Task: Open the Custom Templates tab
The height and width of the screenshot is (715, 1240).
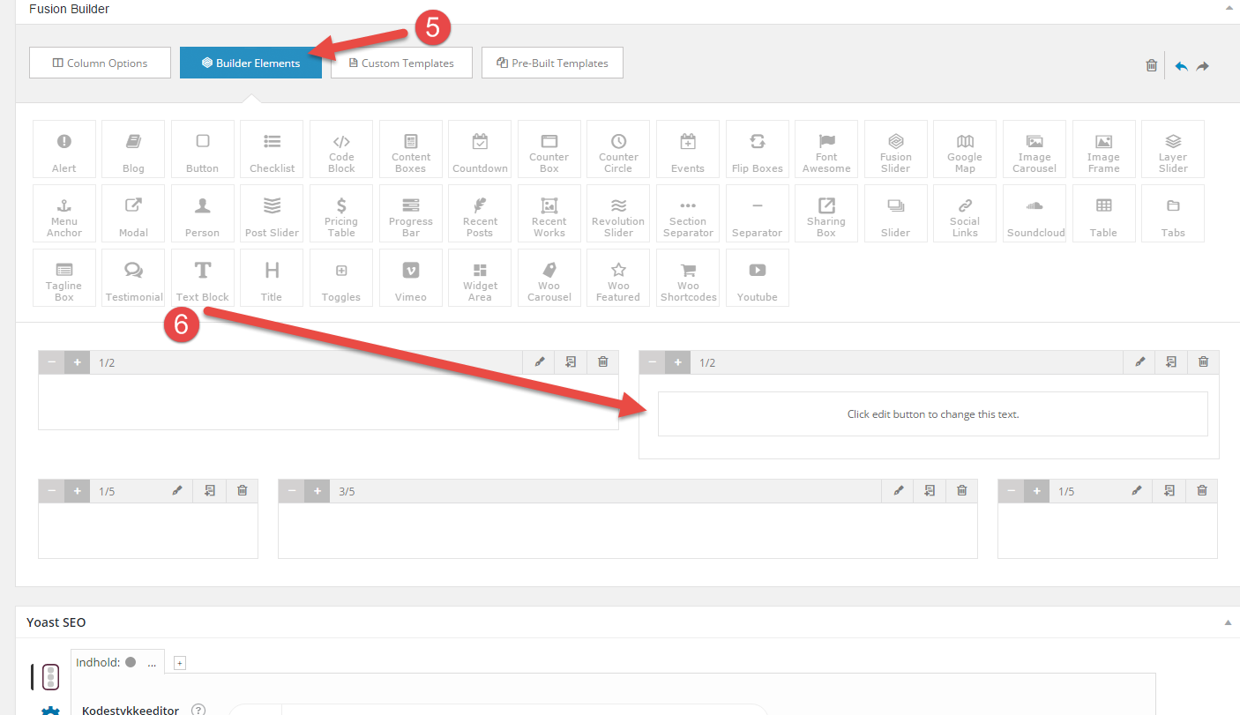Action: click(x=401, y=63)
